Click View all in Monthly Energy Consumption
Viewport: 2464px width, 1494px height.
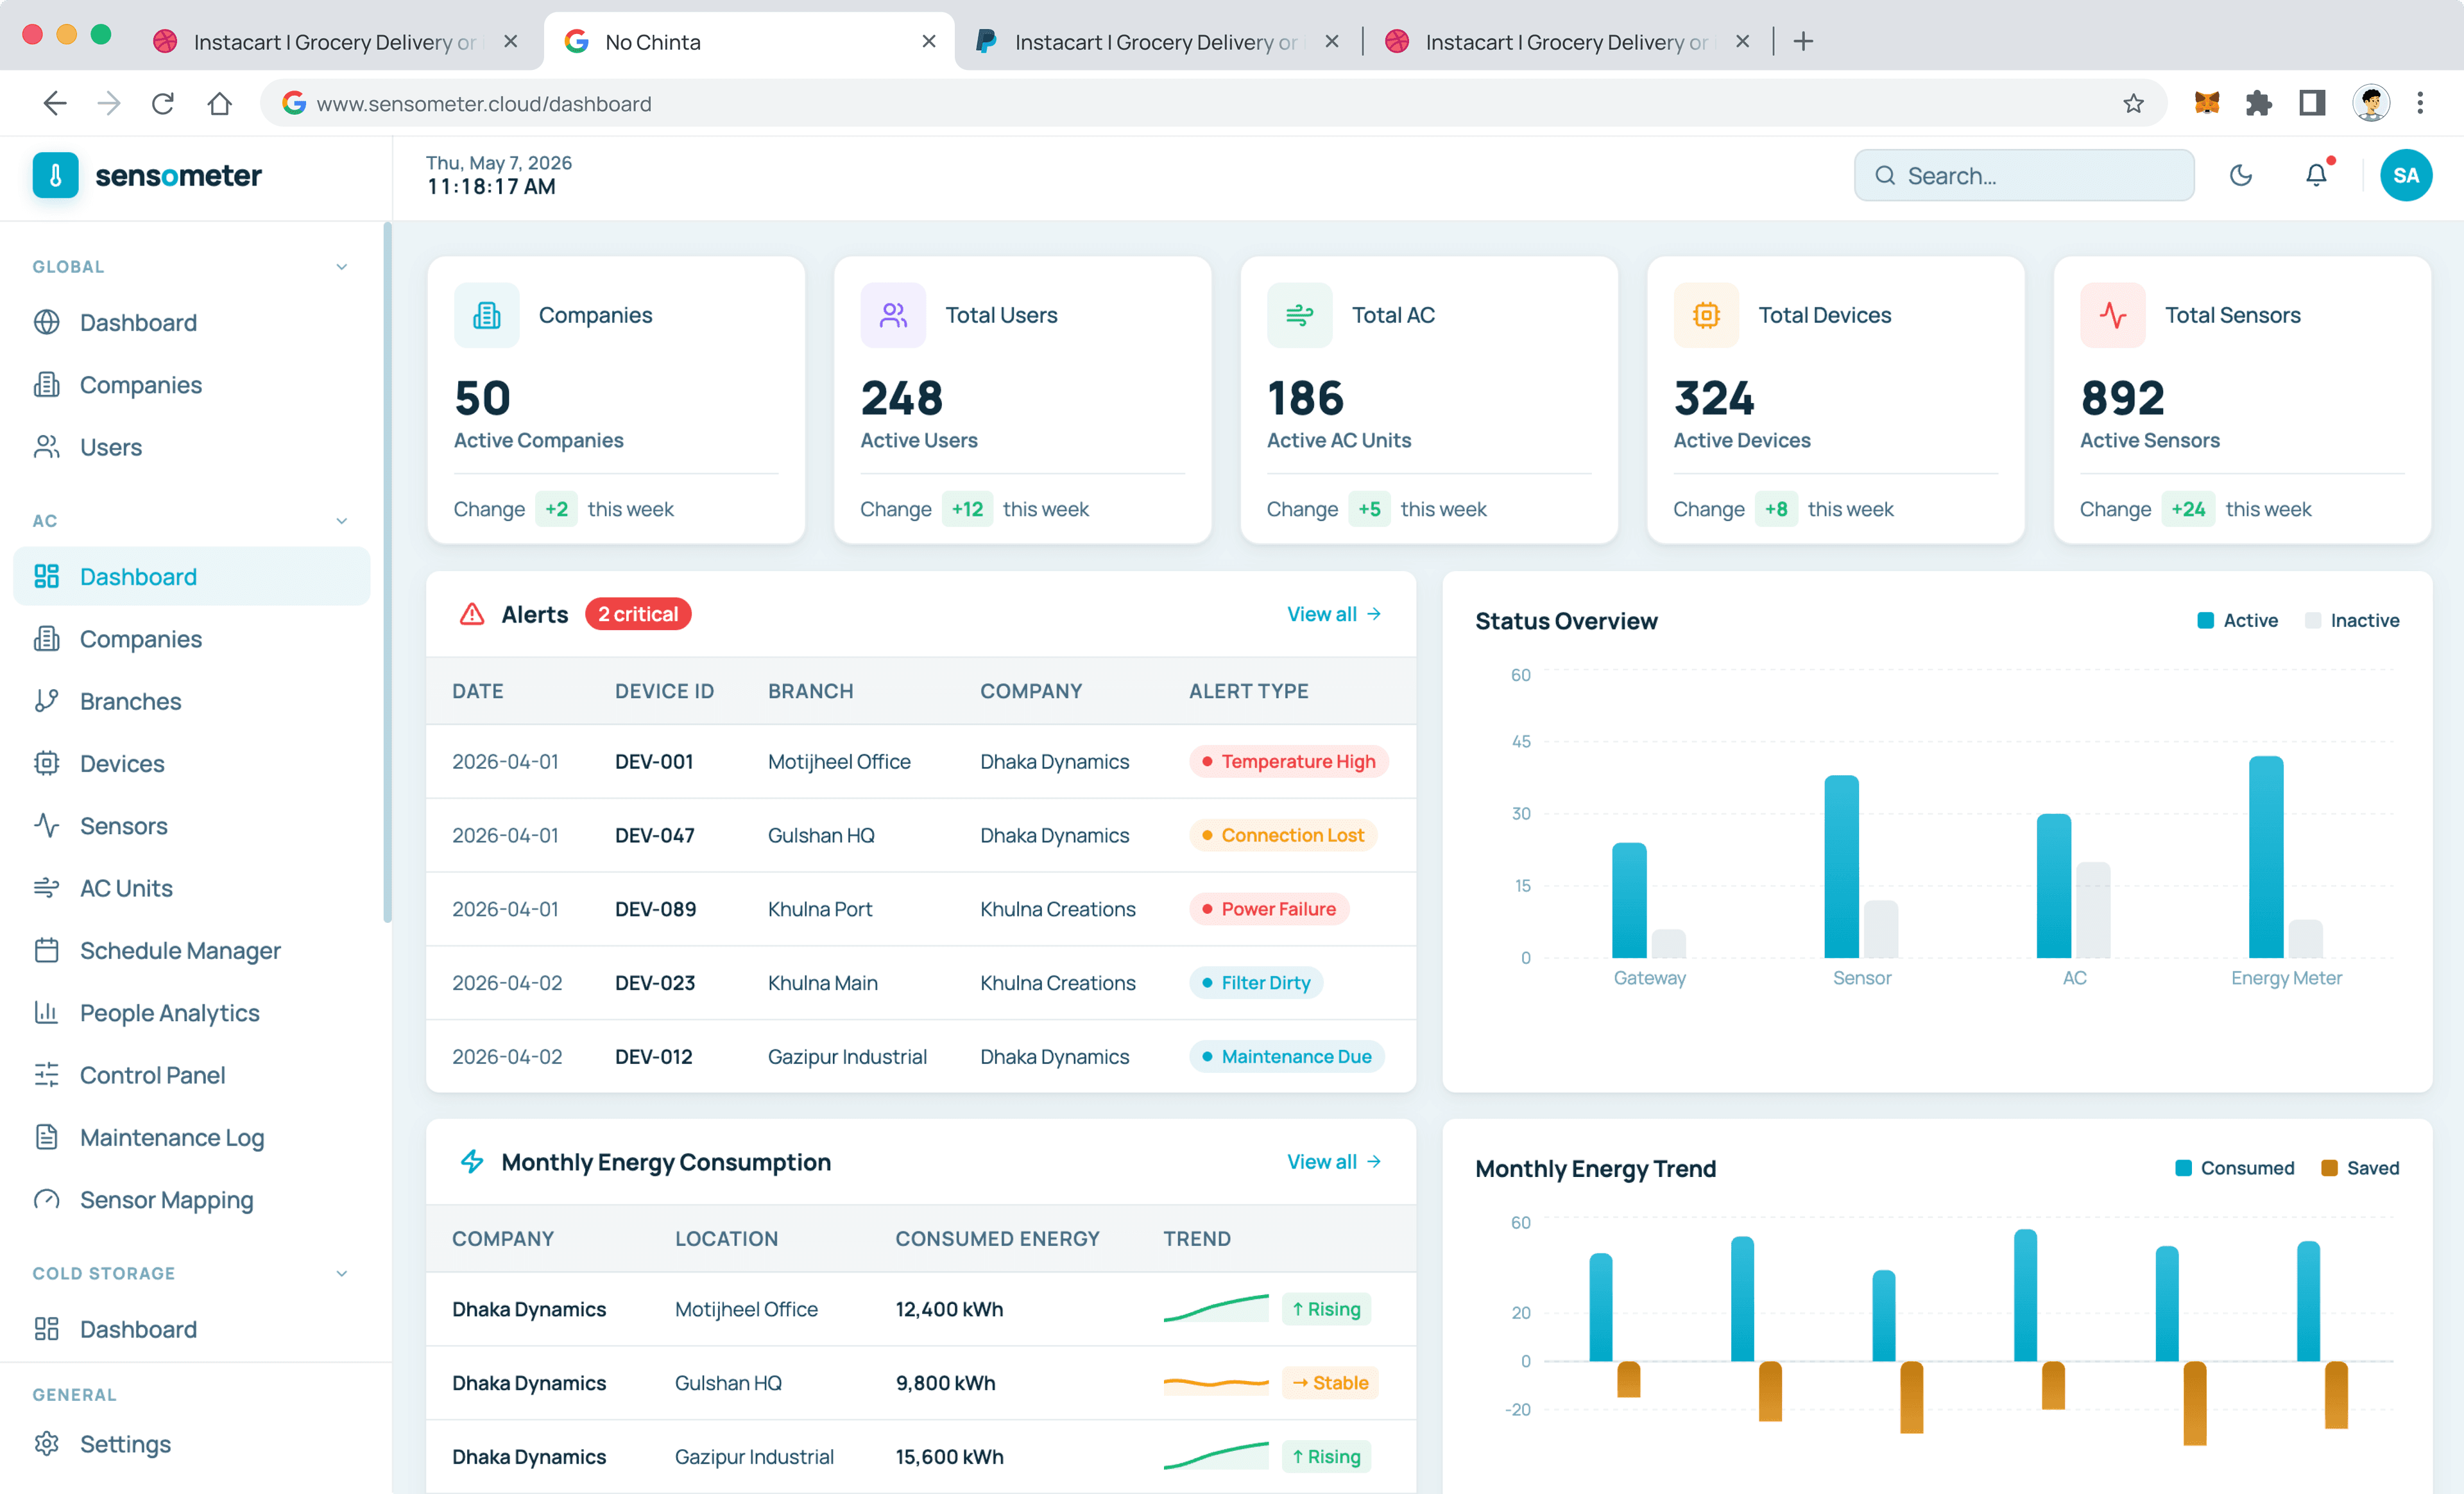(x=1334, y=1161)
